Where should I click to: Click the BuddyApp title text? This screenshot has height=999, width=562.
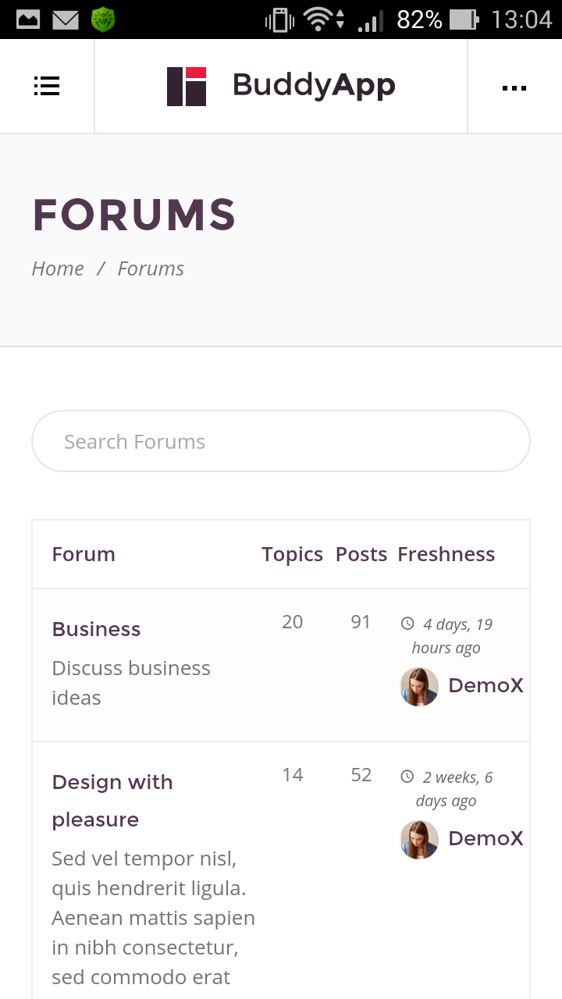(x=314, y=85)
